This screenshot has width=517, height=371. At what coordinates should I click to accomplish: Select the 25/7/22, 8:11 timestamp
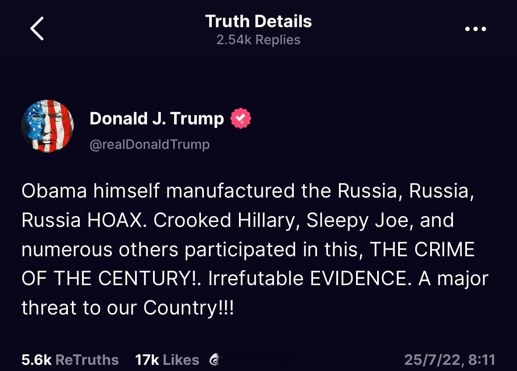[x=450, y=360]
